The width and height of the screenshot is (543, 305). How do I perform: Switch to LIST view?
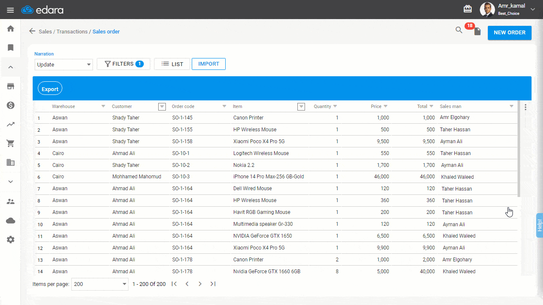172,64
